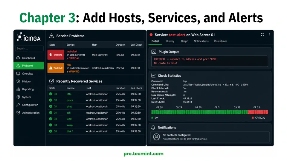Image resolution: width=287 pixels, height=161 pixels.
Task: Click the Notifications bell icon
Action: [x=153, y=128]
